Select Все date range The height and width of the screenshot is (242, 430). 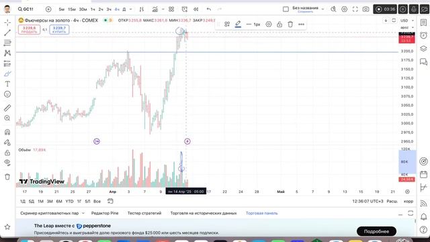point(97,202)
